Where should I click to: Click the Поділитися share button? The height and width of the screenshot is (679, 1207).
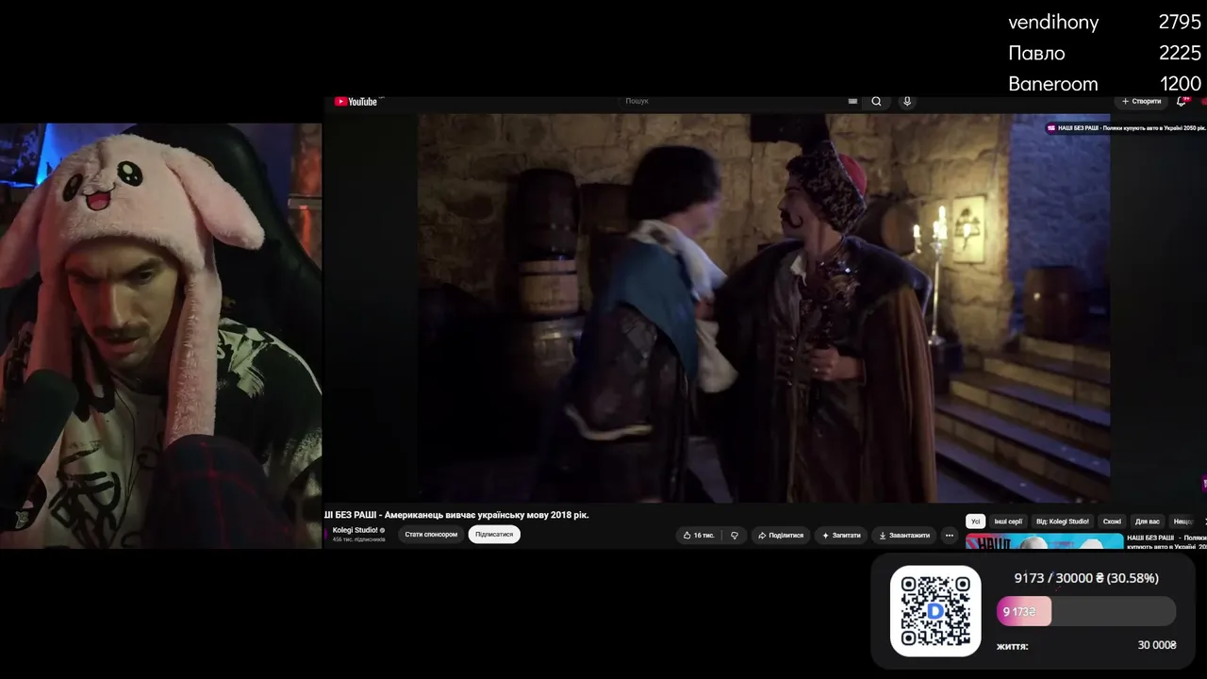tap(781, 536)
